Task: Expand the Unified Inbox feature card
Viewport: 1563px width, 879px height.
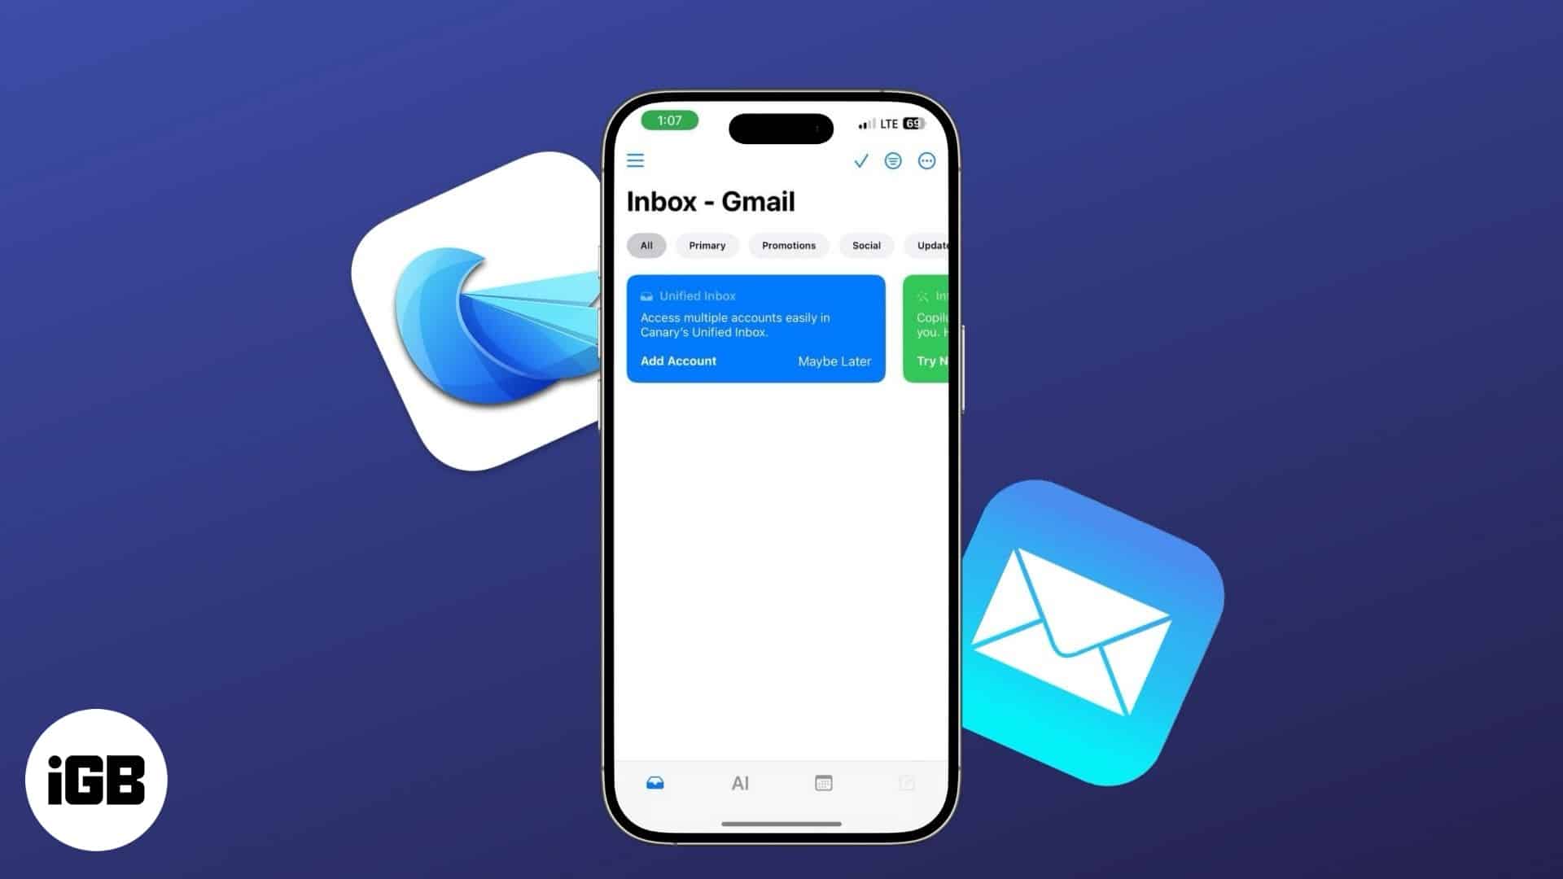Action: coord(755,326)
